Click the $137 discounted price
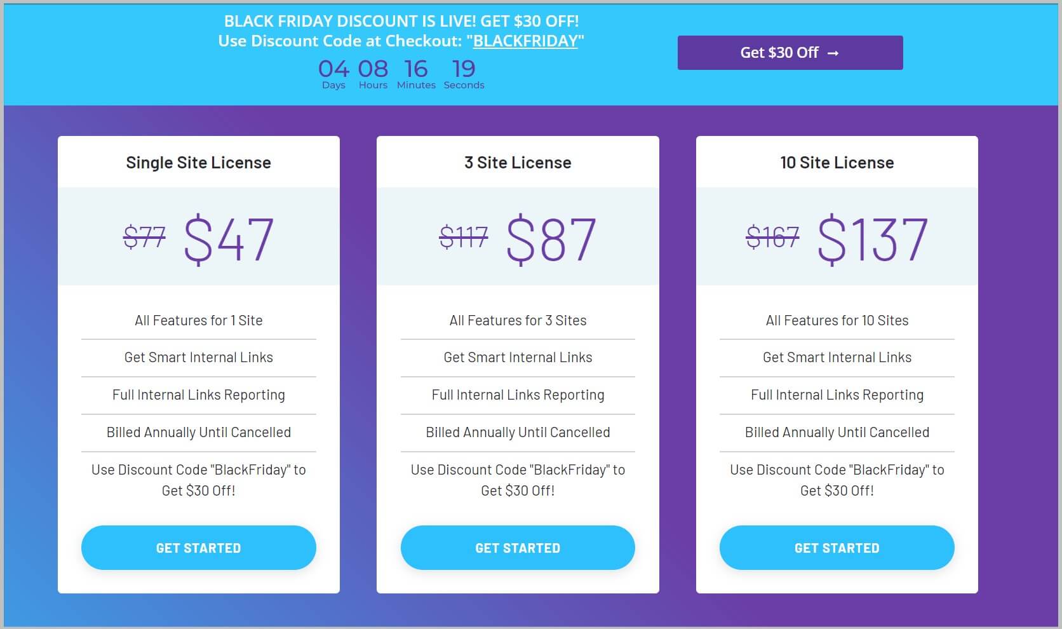This screenshot has height=629, width=1062. click(872, 240)
